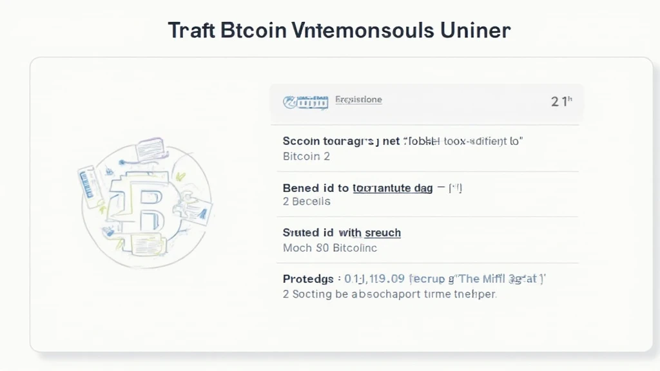Click the "Bitcoin 2" subtitle text
This screenshot has width=660, height=371.
(306, 157)
